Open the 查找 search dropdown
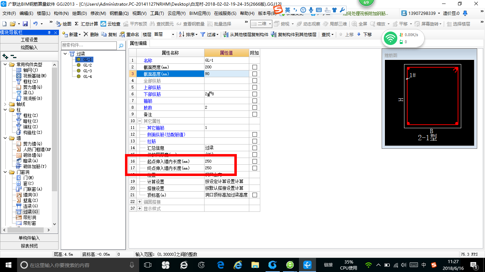Image resolution: width=485 pixels, height=272 pixels. pos(327,34)
